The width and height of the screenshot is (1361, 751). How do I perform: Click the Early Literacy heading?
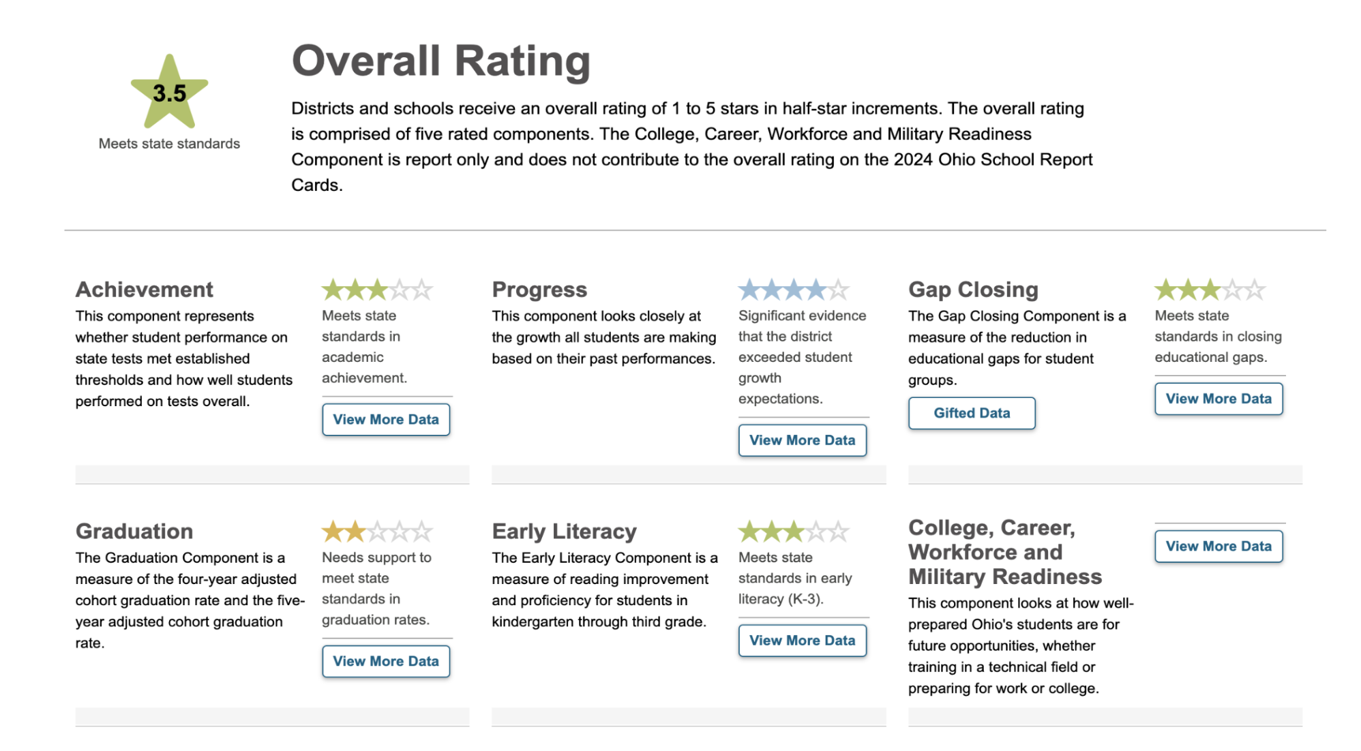coord(564,531)
